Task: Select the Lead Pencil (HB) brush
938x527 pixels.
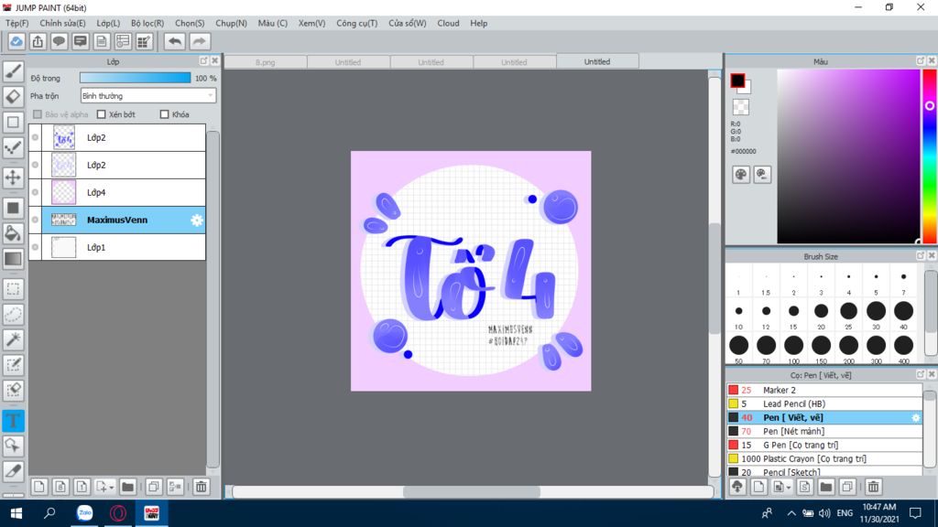Action: 824,403
